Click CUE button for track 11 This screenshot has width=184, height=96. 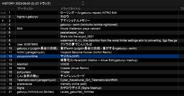(x=3, y=52)
